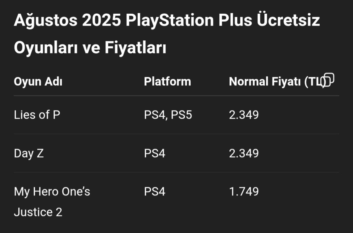Select the Lies of P game name
Image resolution: width=353 pixels, height=233 pixels.
click(x=37, y=115)
